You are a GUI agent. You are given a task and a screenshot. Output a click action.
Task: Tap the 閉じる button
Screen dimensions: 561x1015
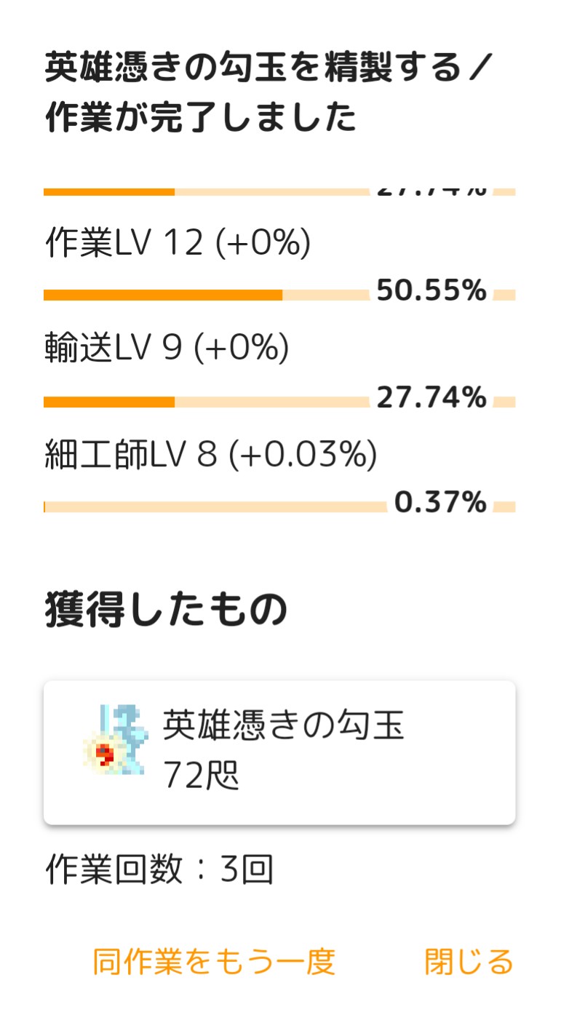469,962
